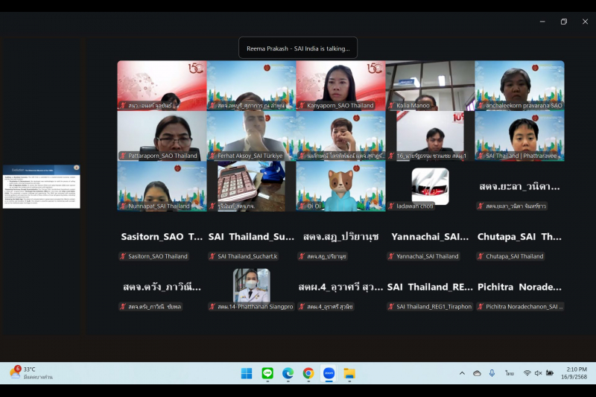Open Google Chrome in the taskbar
Viewport: 596px width, 397px height.
pyautogui.click(x=308, y=373)
